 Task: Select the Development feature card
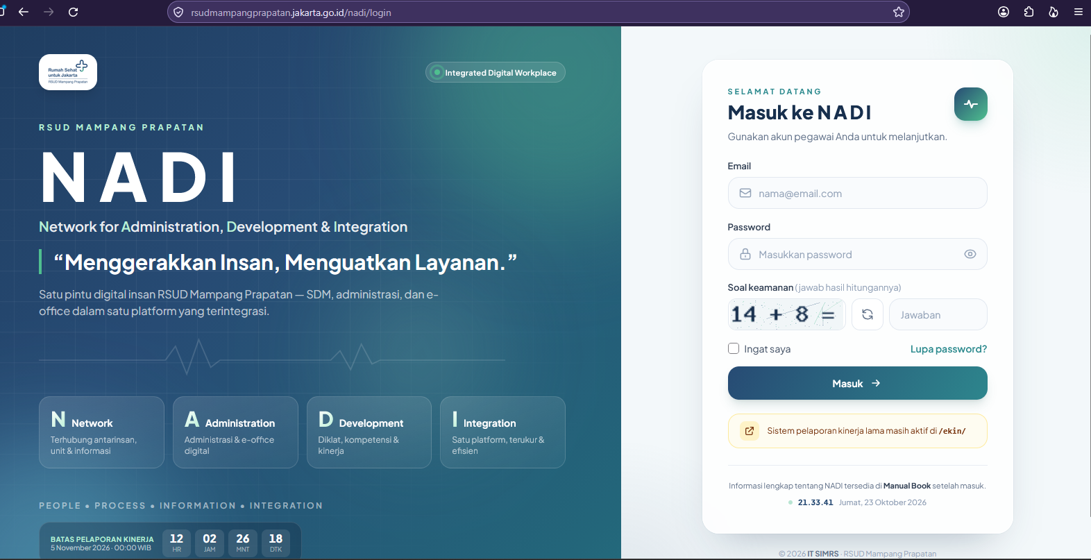click(x=369, y=432)
